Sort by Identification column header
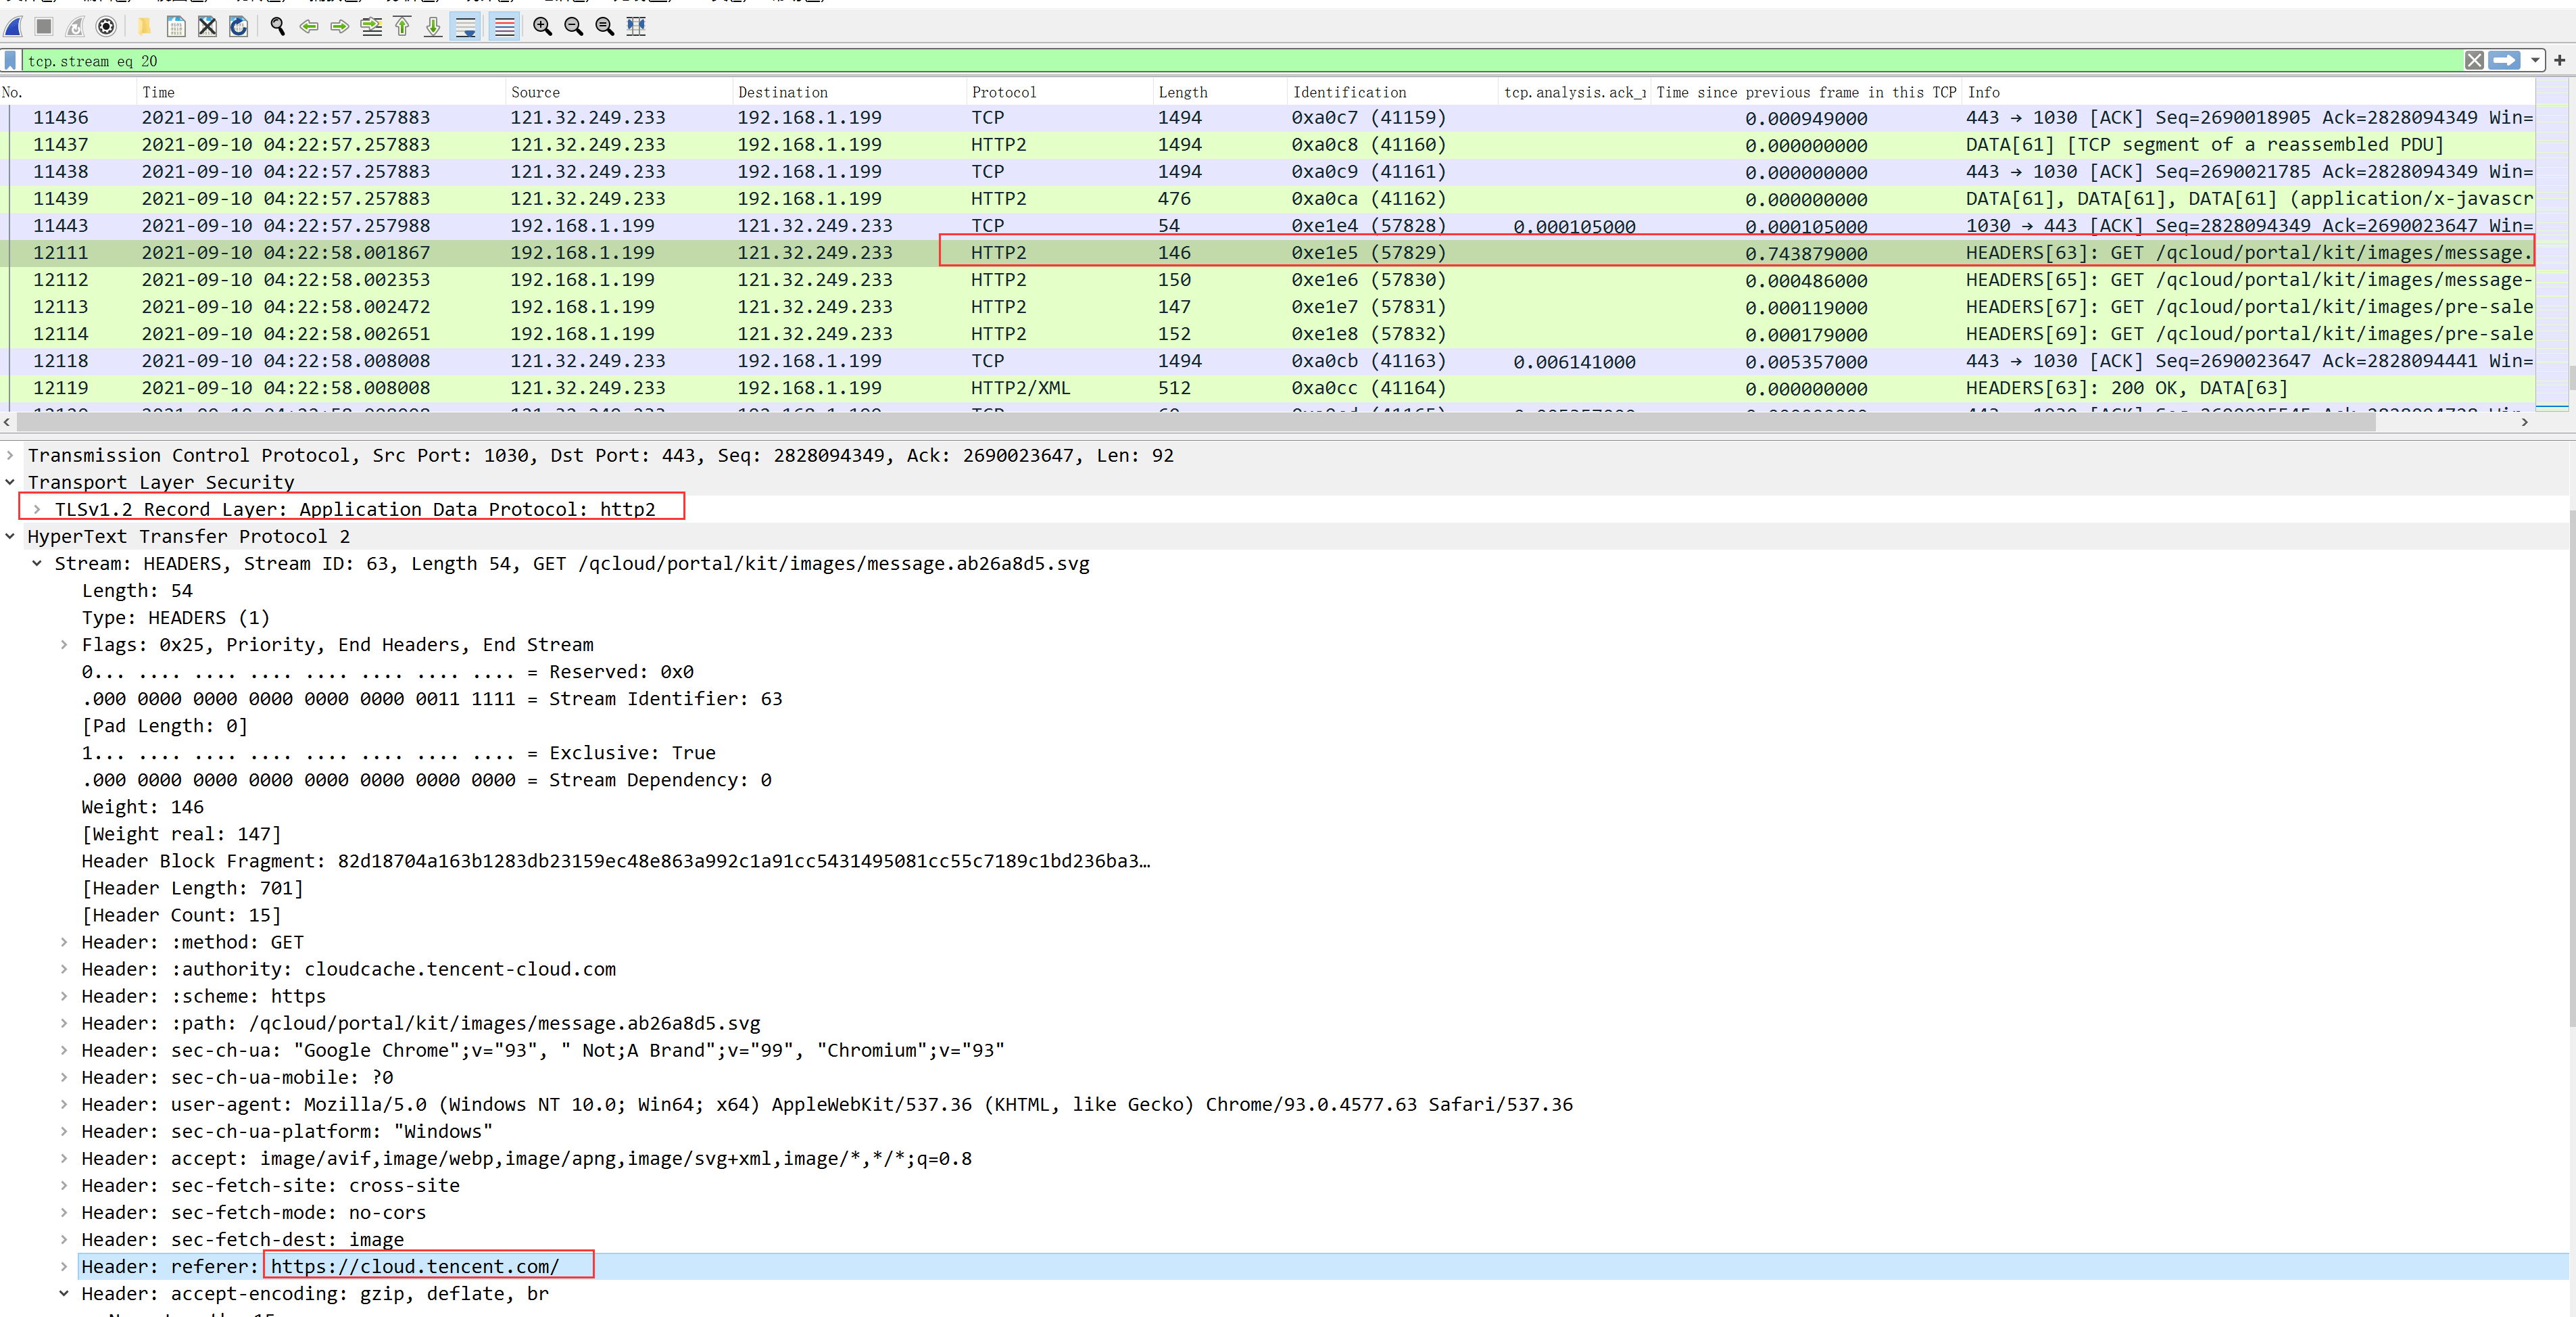The image size is (2576, 1317). pos(1392,92)
